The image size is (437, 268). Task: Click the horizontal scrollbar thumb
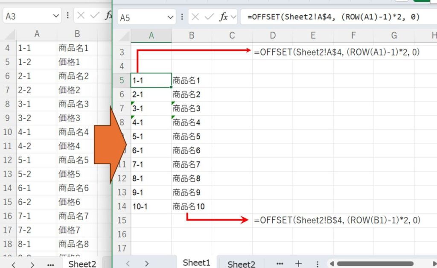375,264
